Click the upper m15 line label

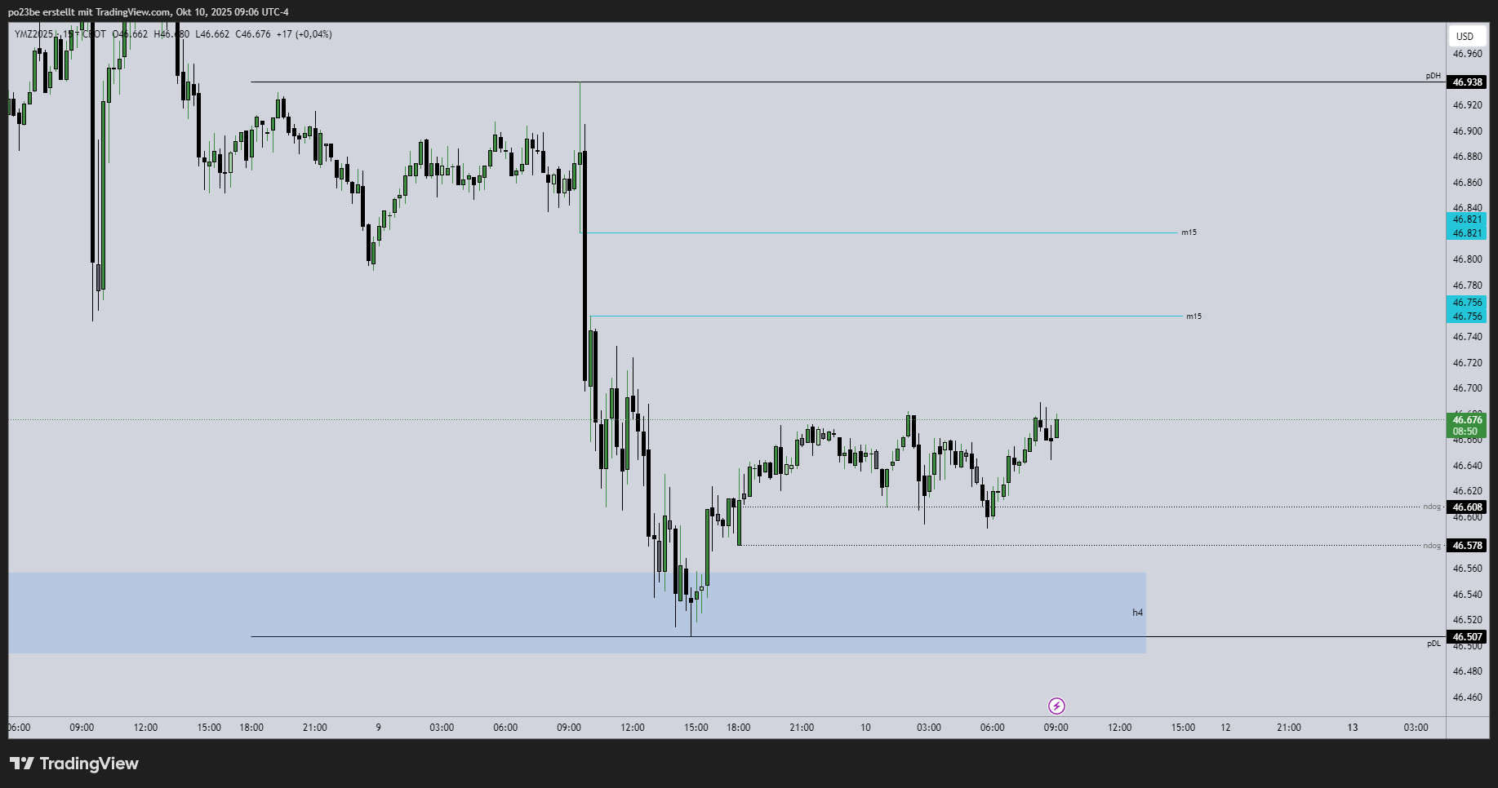(x=1189, y=232)
